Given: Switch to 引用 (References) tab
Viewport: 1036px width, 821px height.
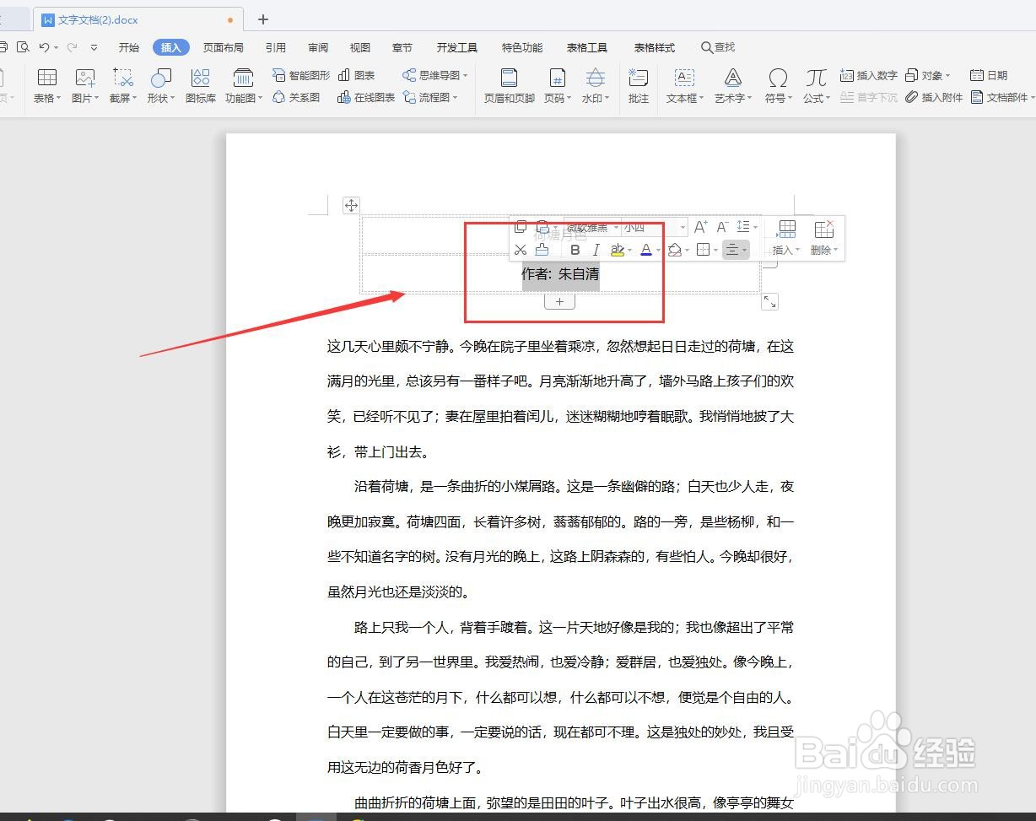Looking at the screenshot, I should point(276,47).
